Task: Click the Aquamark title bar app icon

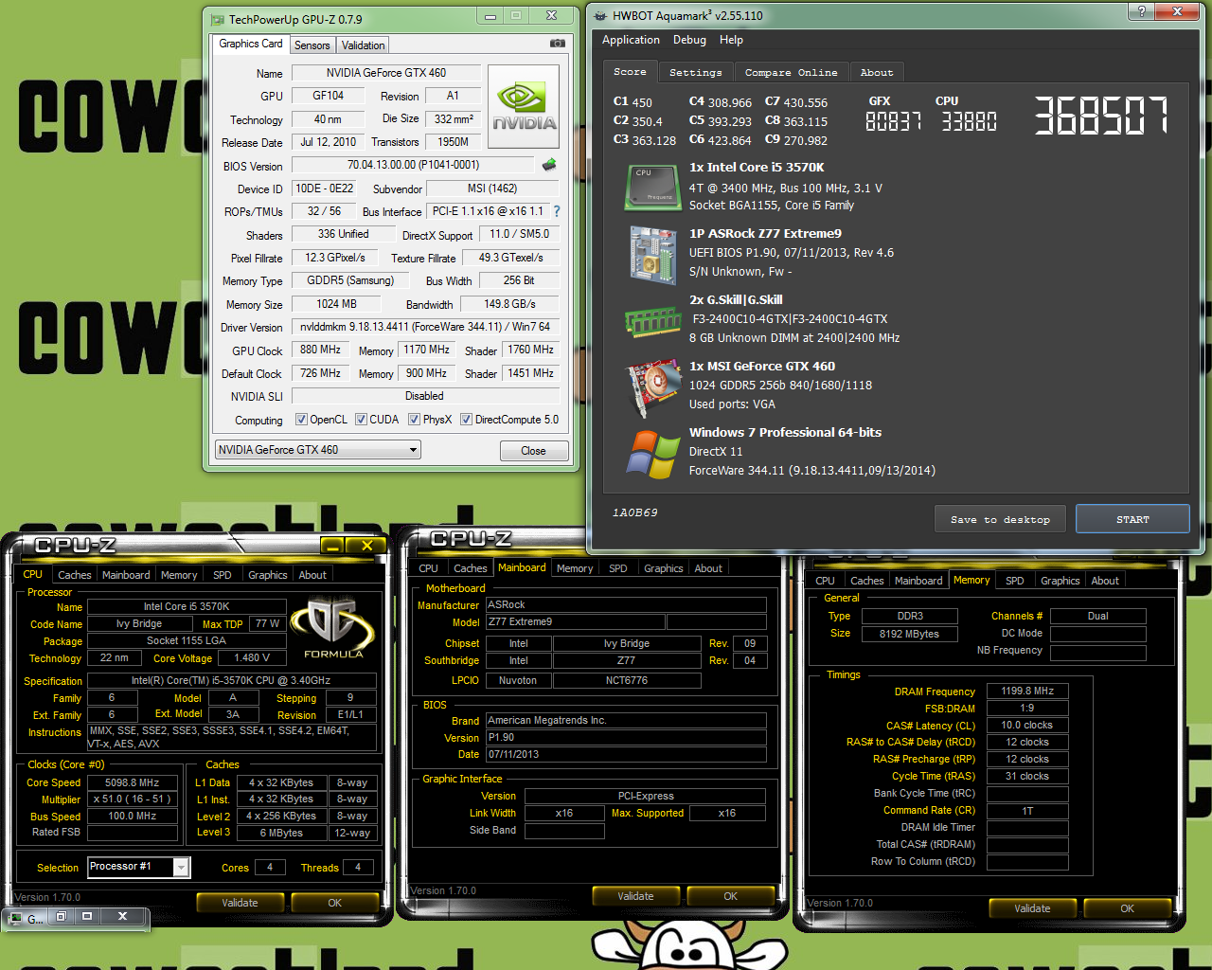Action: tap(598, 15)
